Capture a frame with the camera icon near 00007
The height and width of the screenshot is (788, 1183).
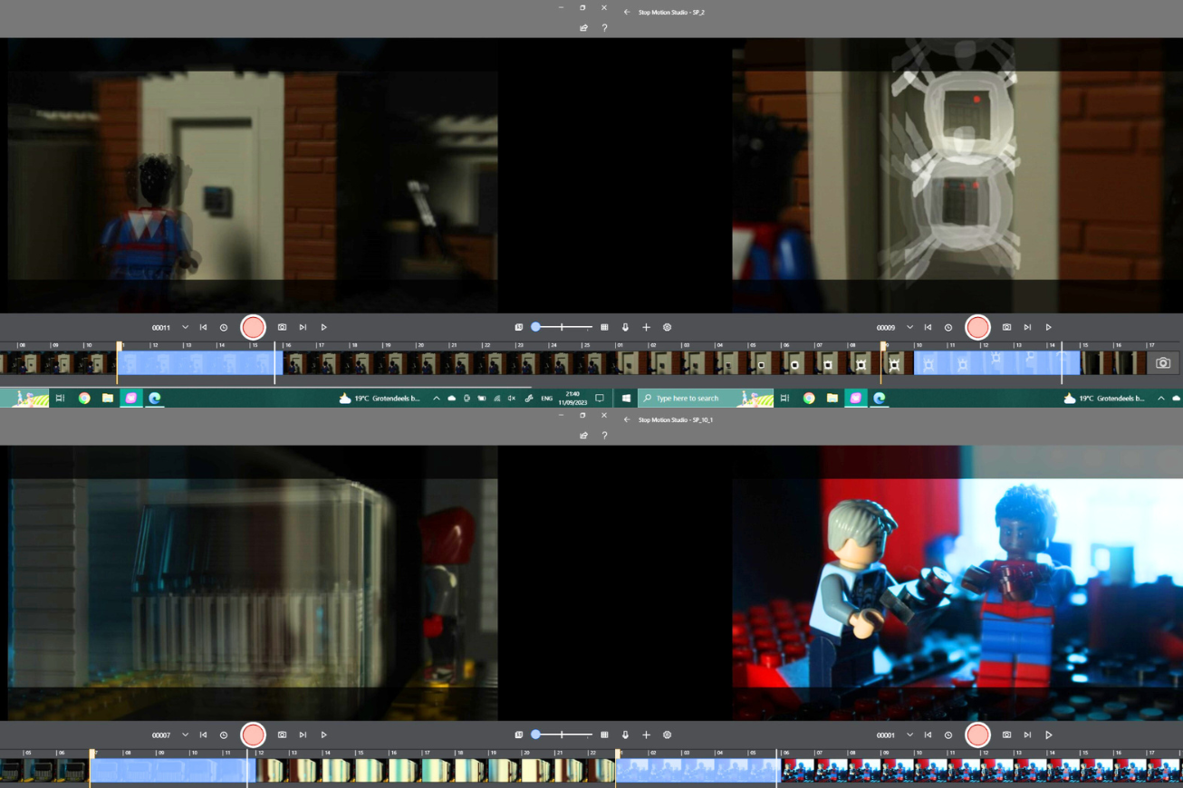coord(282,735)
